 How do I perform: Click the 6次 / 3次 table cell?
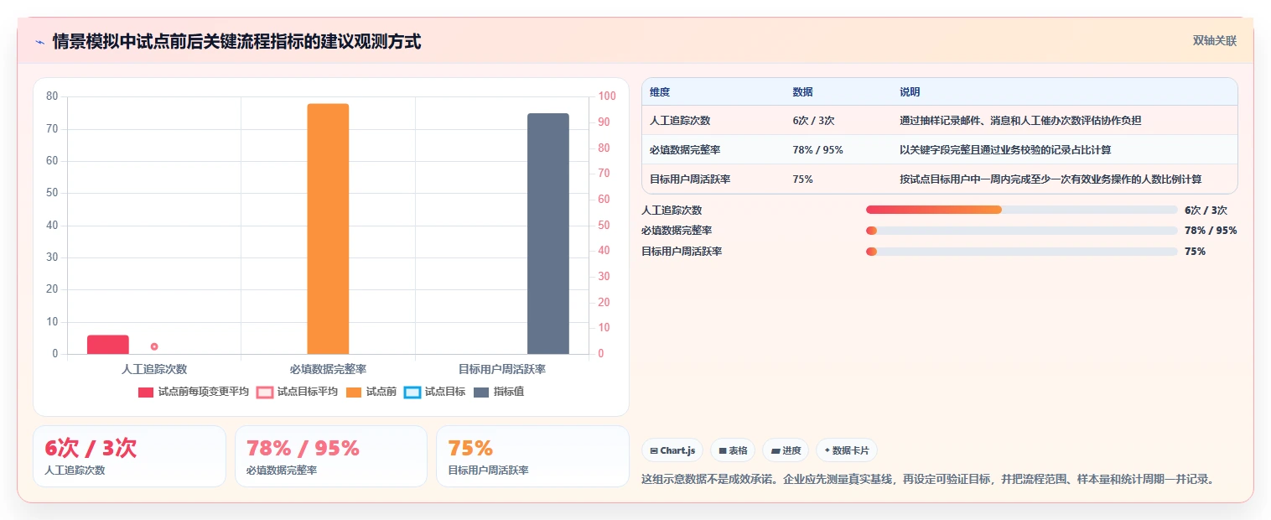[813, 121]
